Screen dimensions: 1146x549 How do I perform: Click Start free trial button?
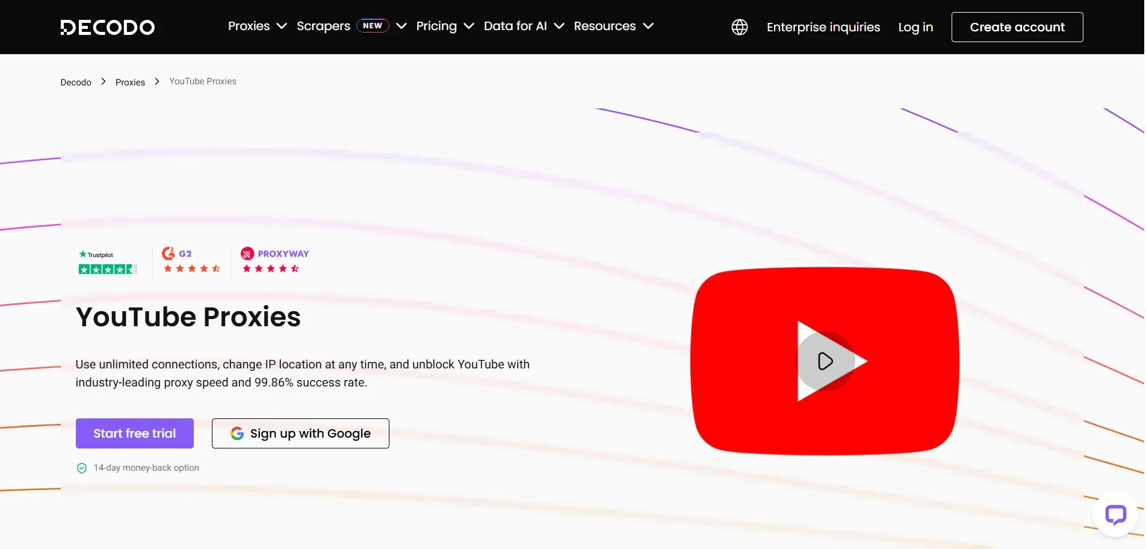click(x=135, y=433)
